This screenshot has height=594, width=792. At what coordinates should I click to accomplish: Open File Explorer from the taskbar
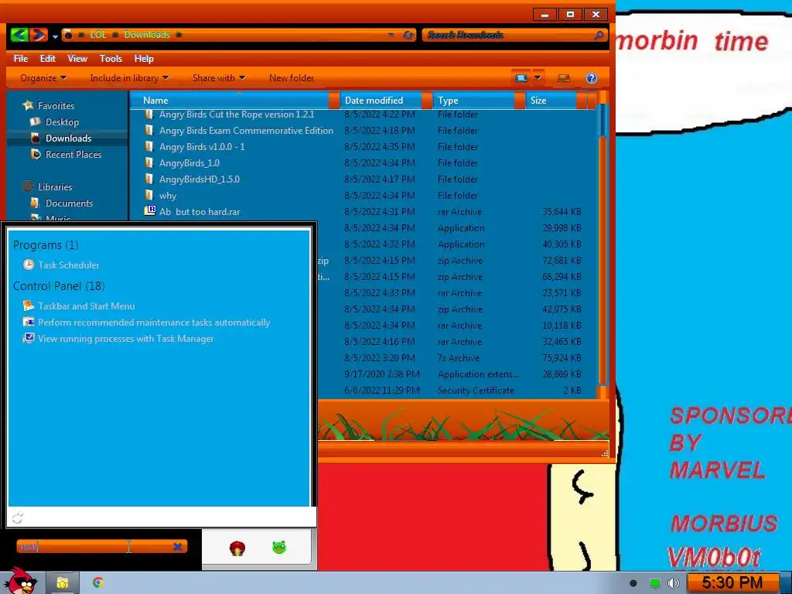point(62,583)
